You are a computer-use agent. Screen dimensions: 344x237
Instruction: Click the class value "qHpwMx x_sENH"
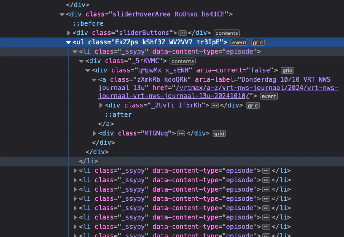tap(163, 70)
